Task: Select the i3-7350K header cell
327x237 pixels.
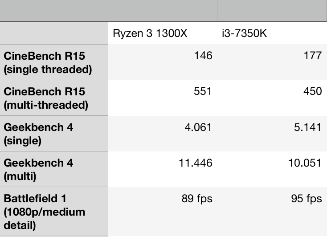Action: (x=272, y=33)
